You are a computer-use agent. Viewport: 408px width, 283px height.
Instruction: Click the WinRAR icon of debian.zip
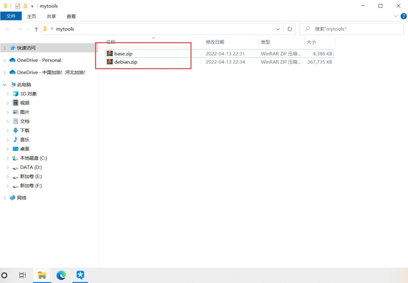click(110, 62)
